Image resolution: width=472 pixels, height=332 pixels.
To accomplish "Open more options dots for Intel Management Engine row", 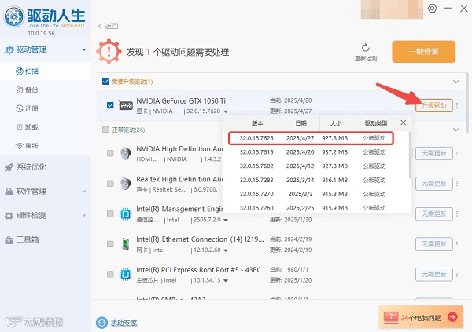I will 457,214.
